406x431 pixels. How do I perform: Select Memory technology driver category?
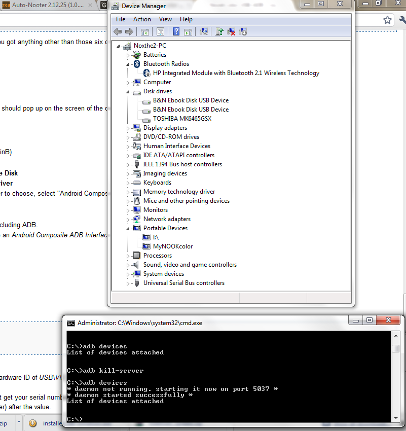[x=179, y=192]
